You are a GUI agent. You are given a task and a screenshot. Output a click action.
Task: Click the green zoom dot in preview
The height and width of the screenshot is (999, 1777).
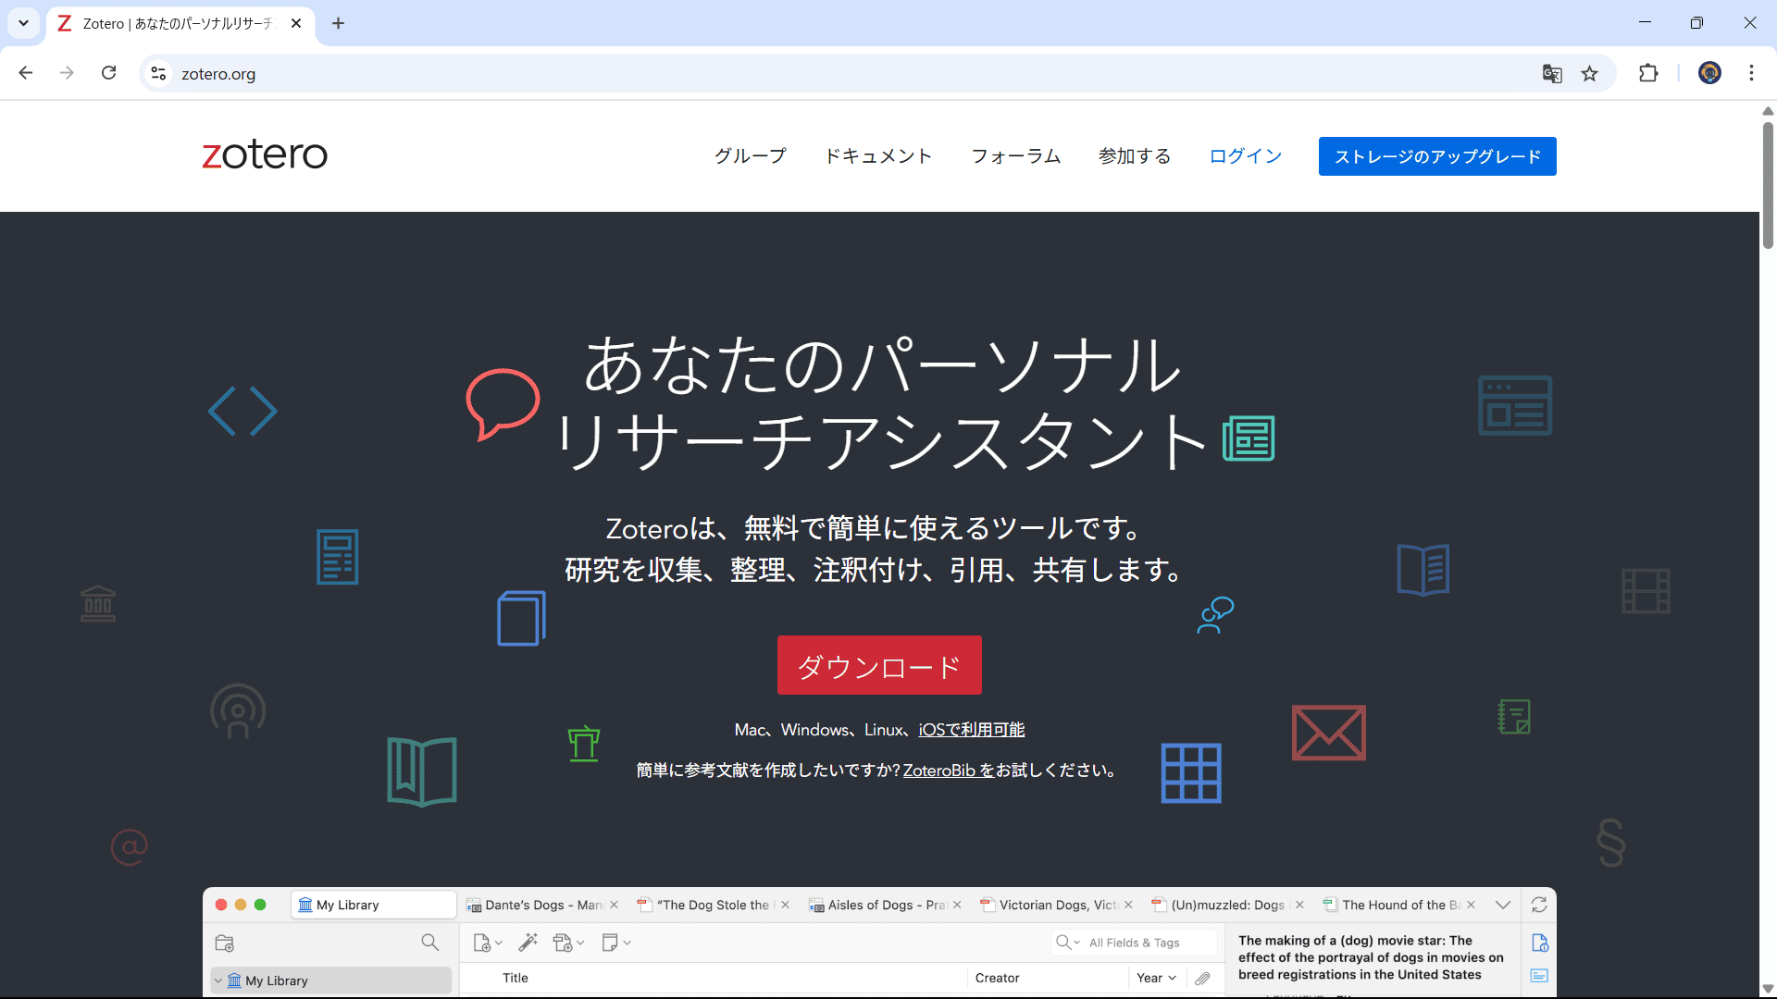click(260, 905)
